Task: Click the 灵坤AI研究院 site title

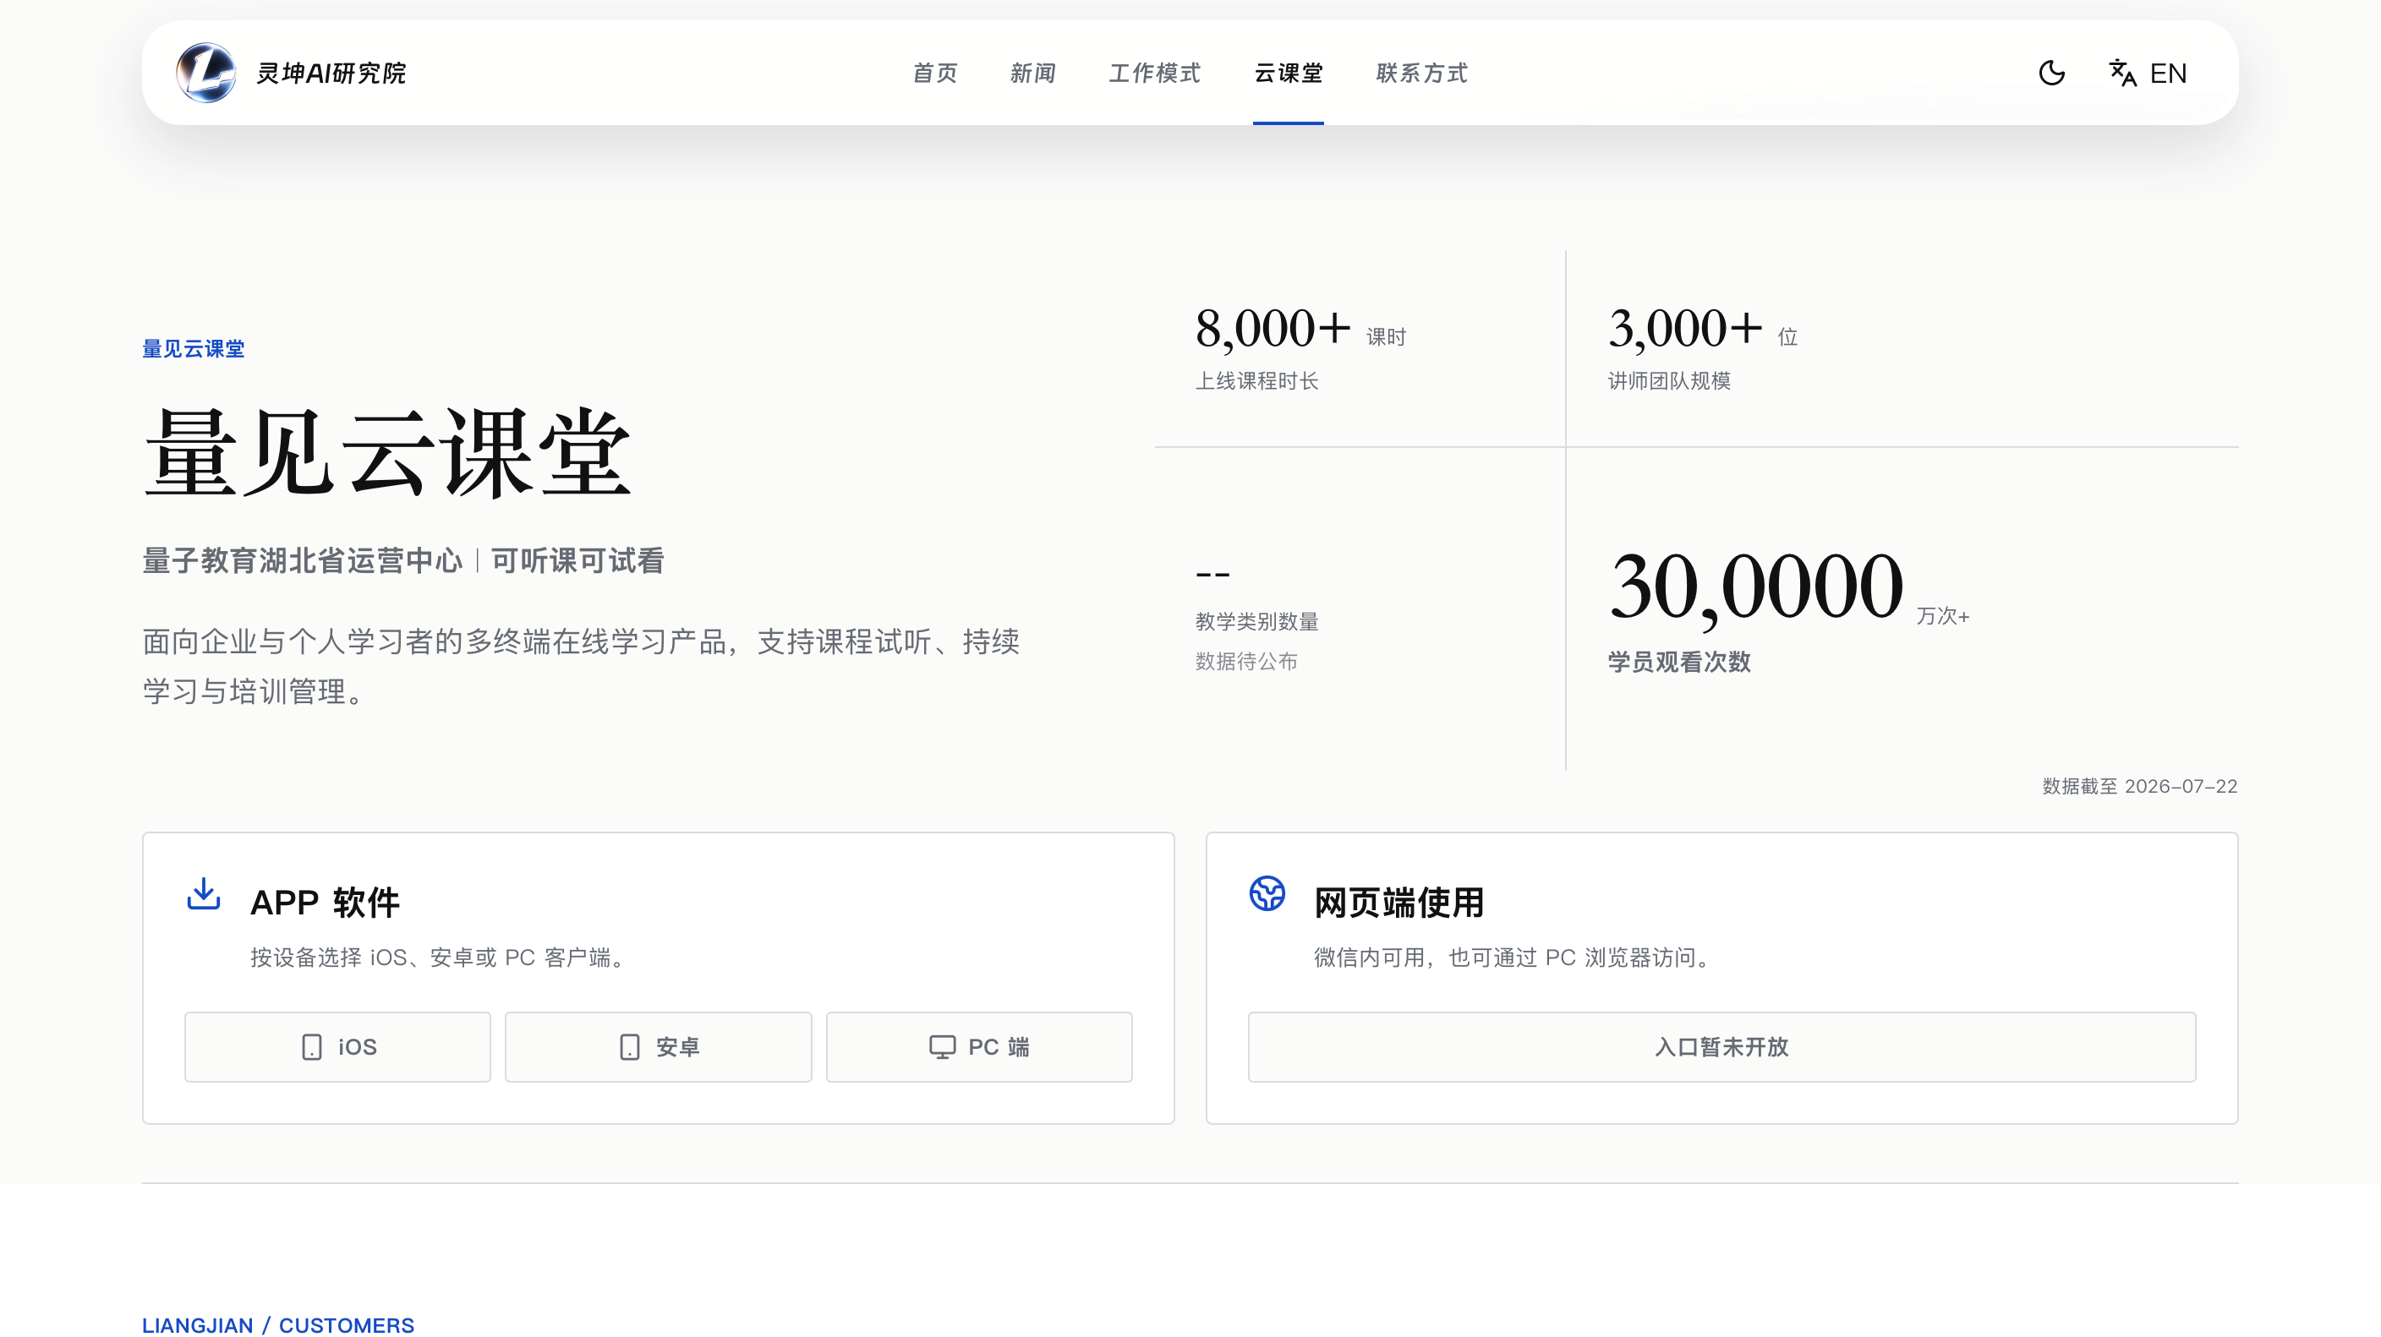Action: (x=331, y=73)
